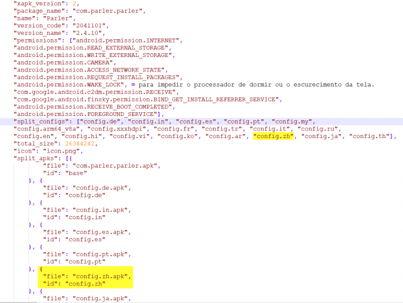
Task: Click "config.ja" in the split_configs array
Action: [x=321, y=136]
